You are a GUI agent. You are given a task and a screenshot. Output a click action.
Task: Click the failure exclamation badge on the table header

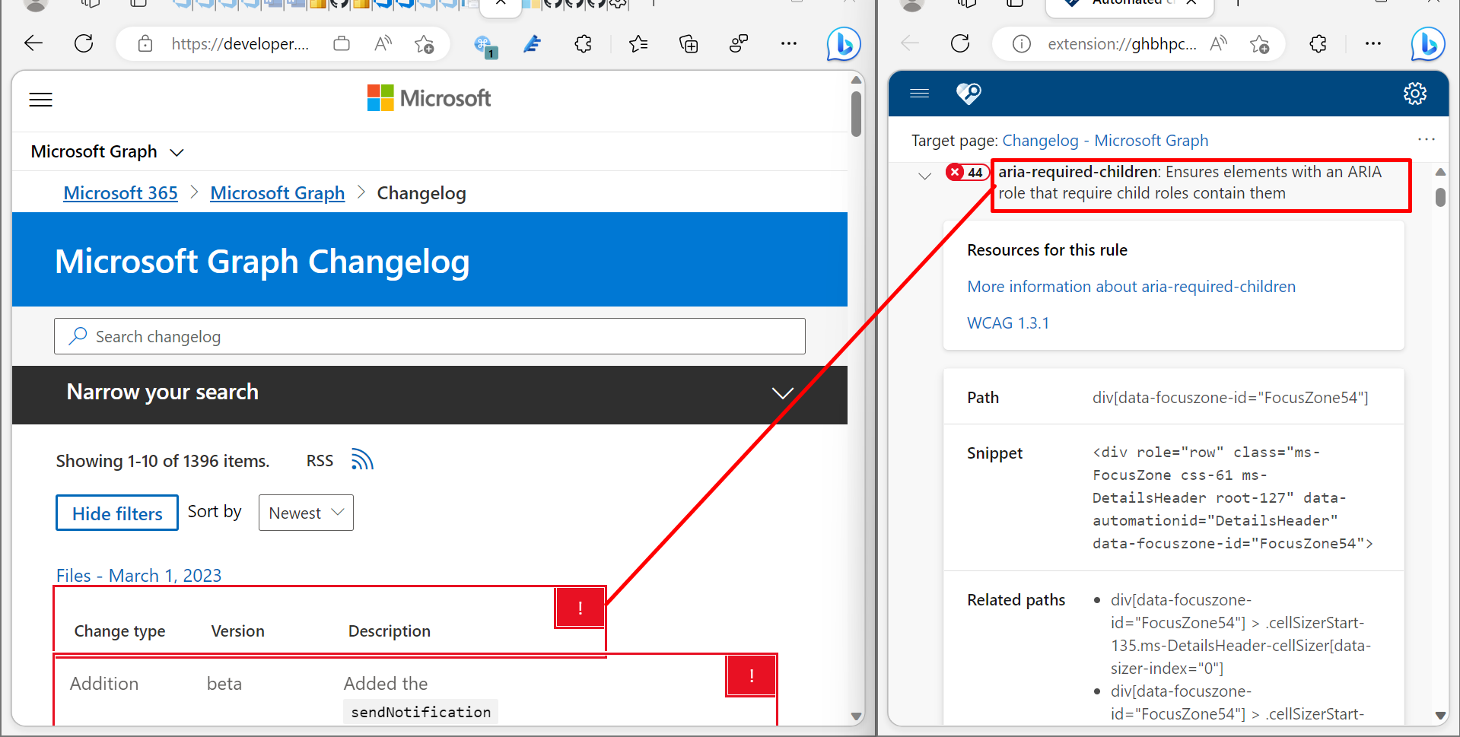[579, 607]
